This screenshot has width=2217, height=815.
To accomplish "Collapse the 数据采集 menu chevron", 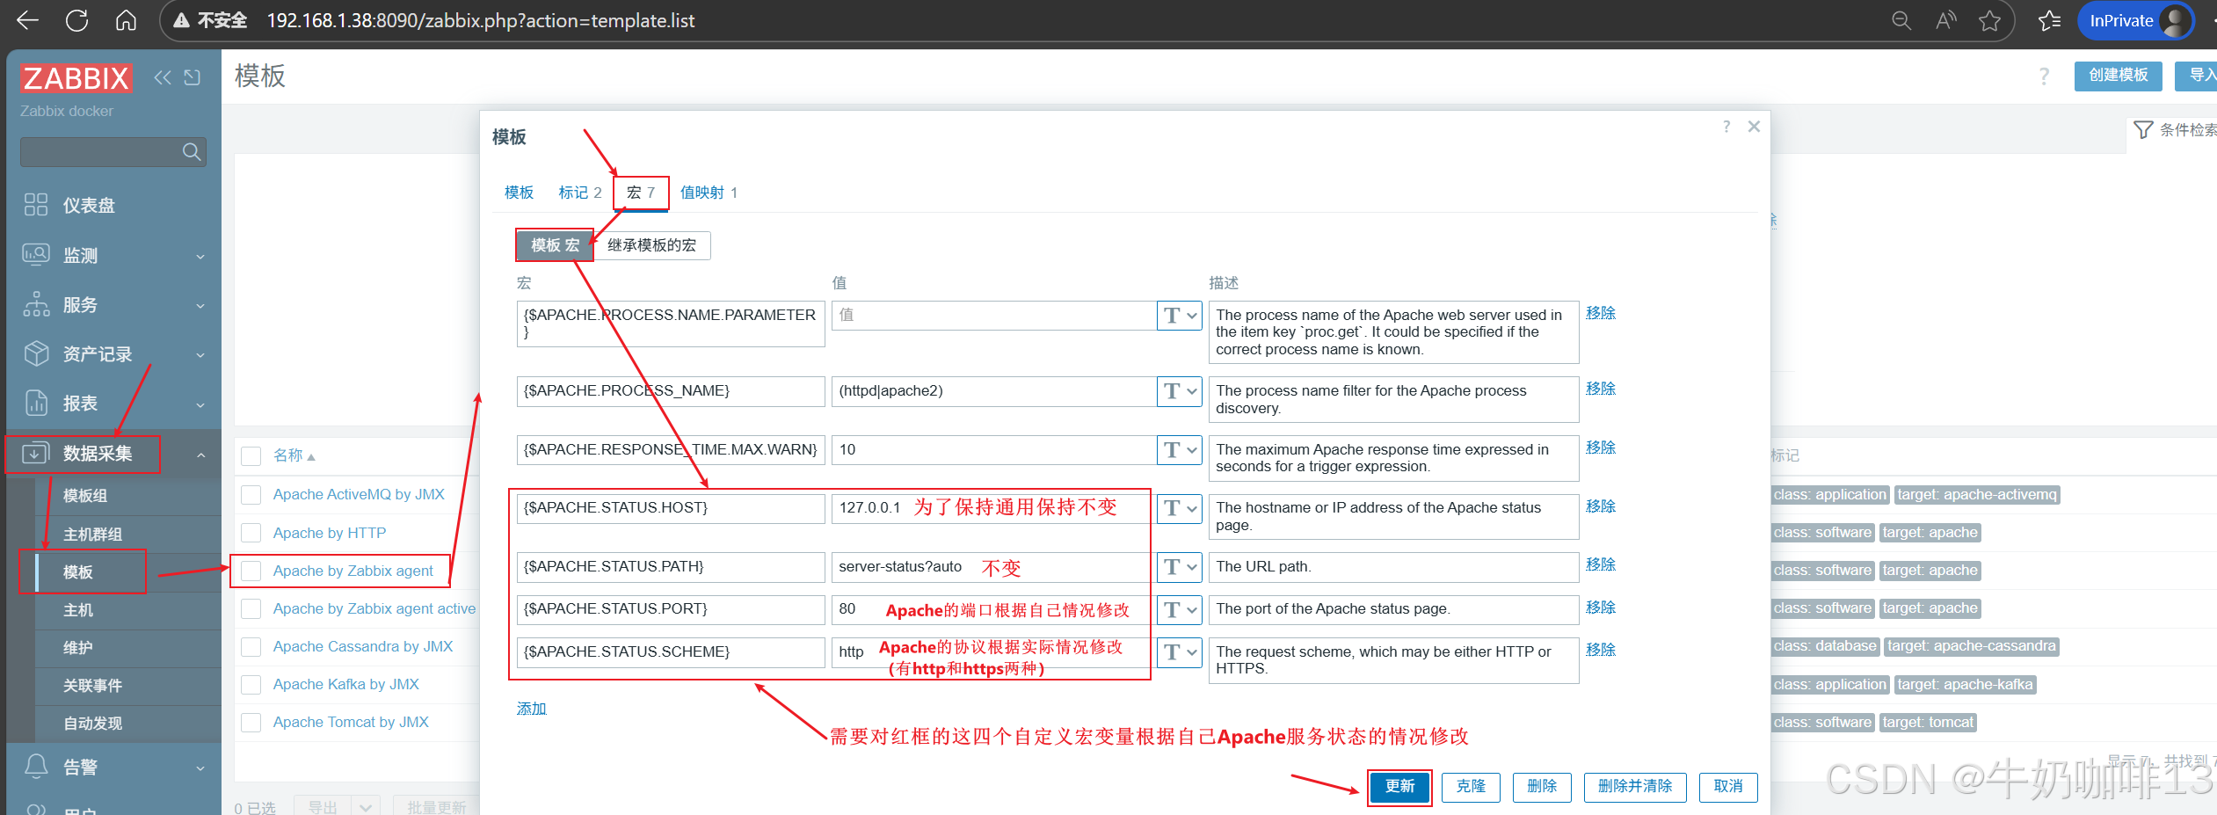I will tap(200, 455).
